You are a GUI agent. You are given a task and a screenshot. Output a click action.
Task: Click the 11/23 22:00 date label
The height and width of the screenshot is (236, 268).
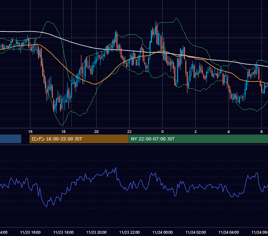[x=129, y=232]
